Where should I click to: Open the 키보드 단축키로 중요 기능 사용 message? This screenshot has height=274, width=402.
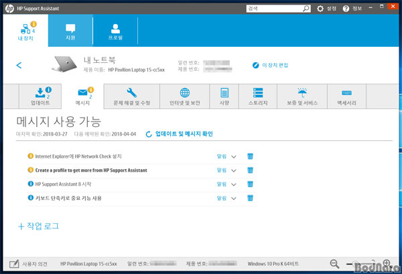pyautogui.click(x=68, y=198)
